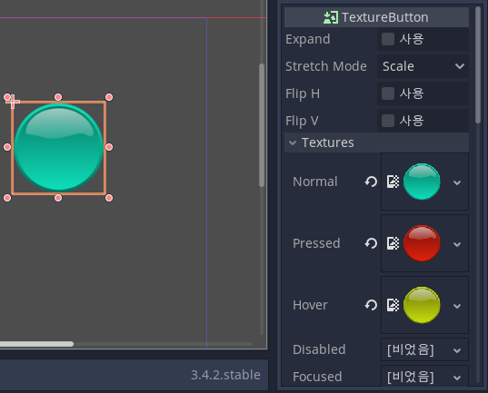488x393 pixels.
Task: Click the Hover texture resource icon
Action: coord(393,305)
